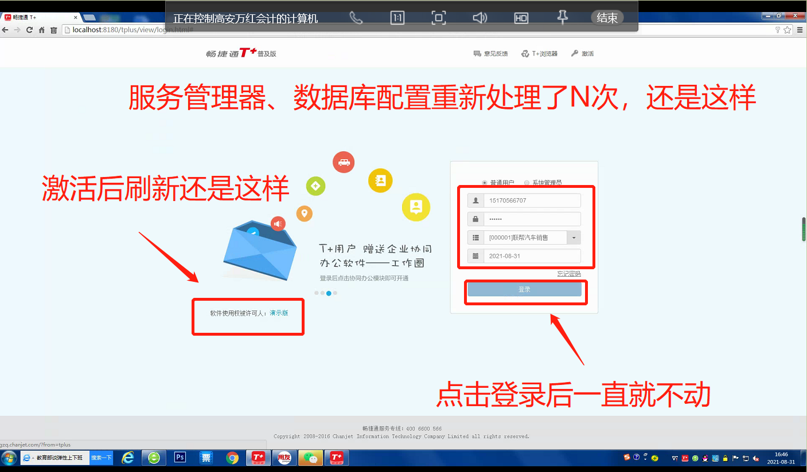Screen dimensions: 807x472
Task: Open the 票 app on taskbar
Action: tap(206, 458)
